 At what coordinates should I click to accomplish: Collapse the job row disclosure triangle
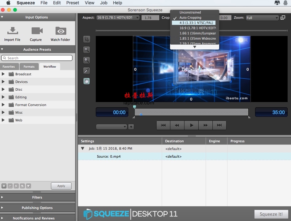[x=83, y=148]
